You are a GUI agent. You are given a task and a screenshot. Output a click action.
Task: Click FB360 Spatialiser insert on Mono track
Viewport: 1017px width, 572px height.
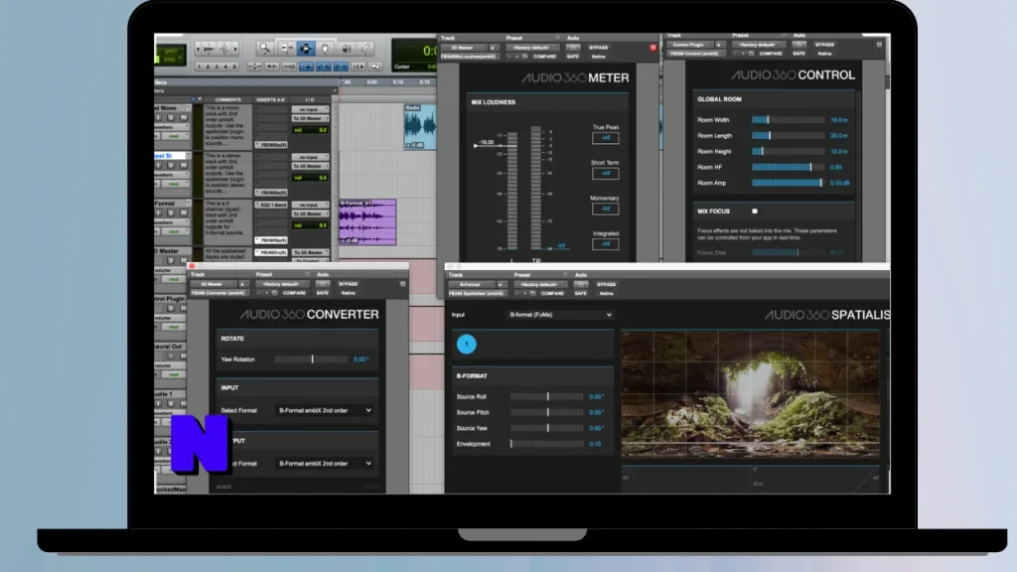click(x=272, y=145)
